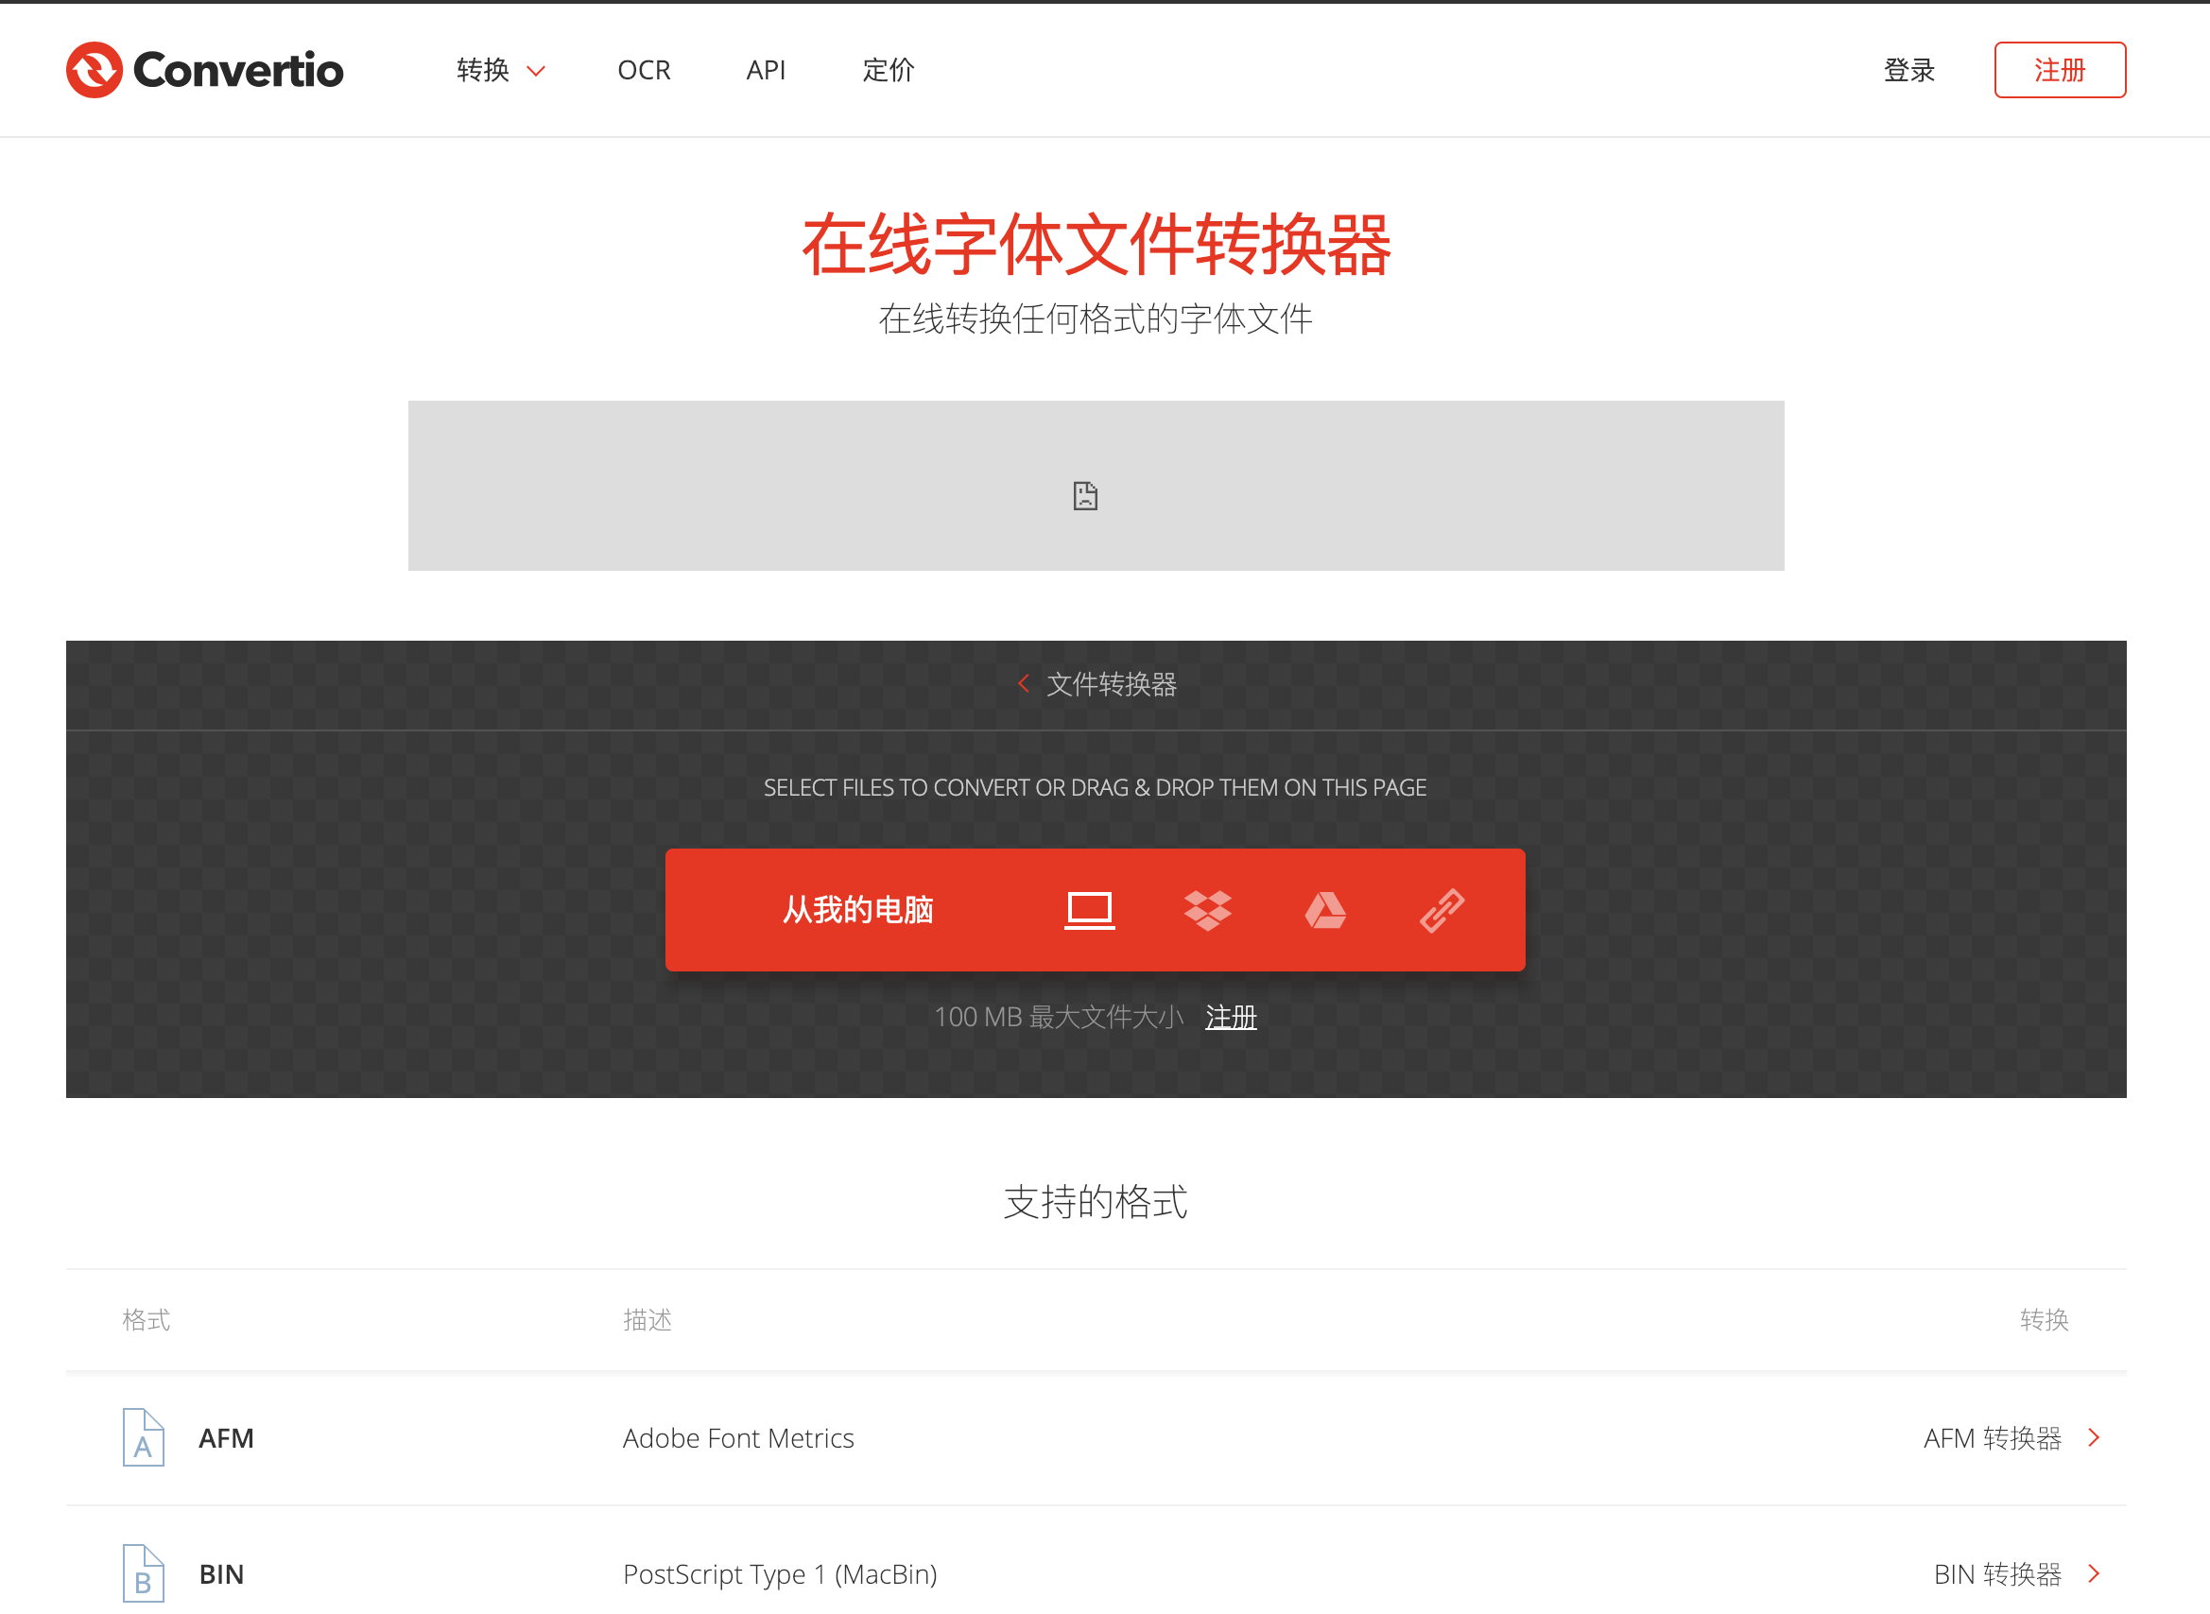The height and width of the screenshot is (1614, 2210).
Task: Click the arrow next to AFM 转换器
Action: click(2094, 1437)
